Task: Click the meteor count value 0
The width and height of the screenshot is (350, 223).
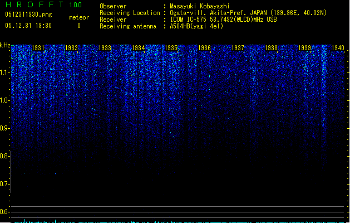Action: pyautogui.click(x=79, y=26)
